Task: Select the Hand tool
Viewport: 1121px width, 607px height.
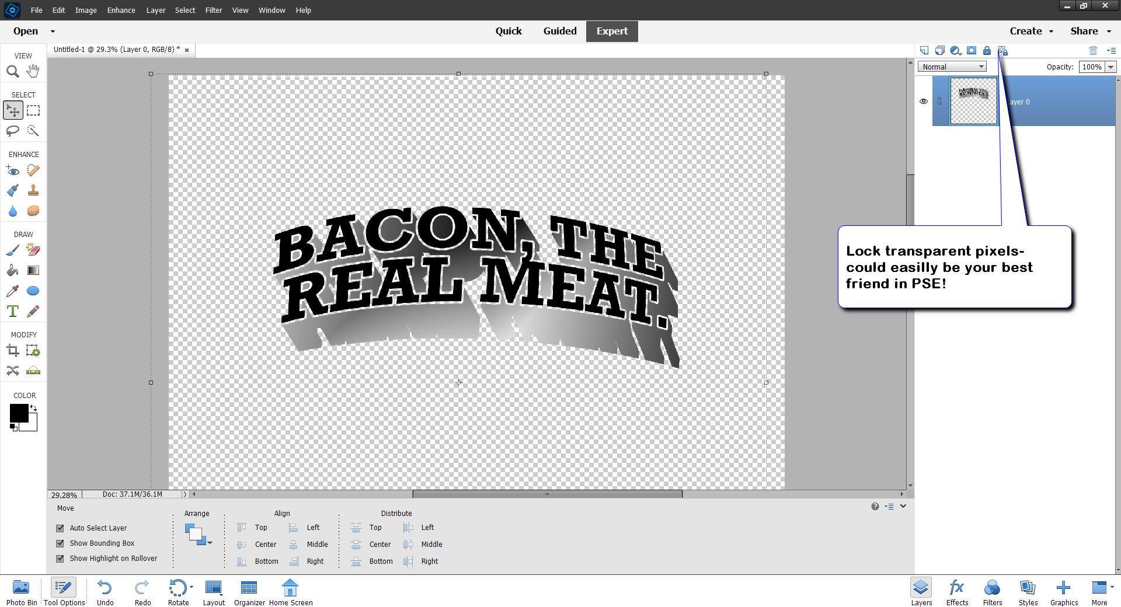Action: 33,71
